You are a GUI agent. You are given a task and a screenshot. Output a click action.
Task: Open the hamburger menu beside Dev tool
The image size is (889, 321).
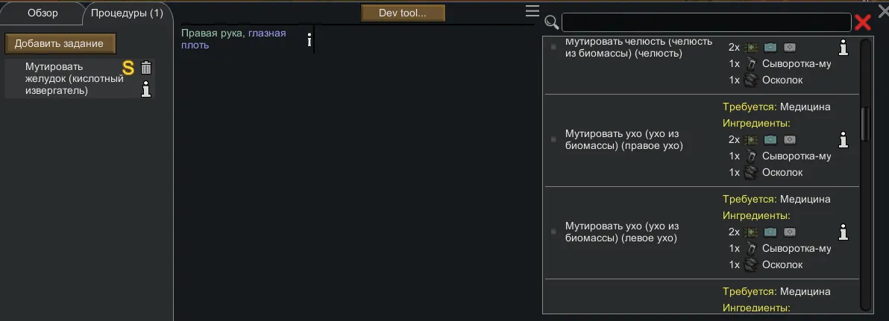tap(532, 10)
